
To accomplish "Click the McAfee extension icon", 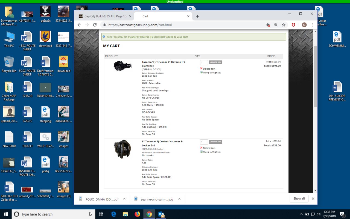I will [293, 25].
